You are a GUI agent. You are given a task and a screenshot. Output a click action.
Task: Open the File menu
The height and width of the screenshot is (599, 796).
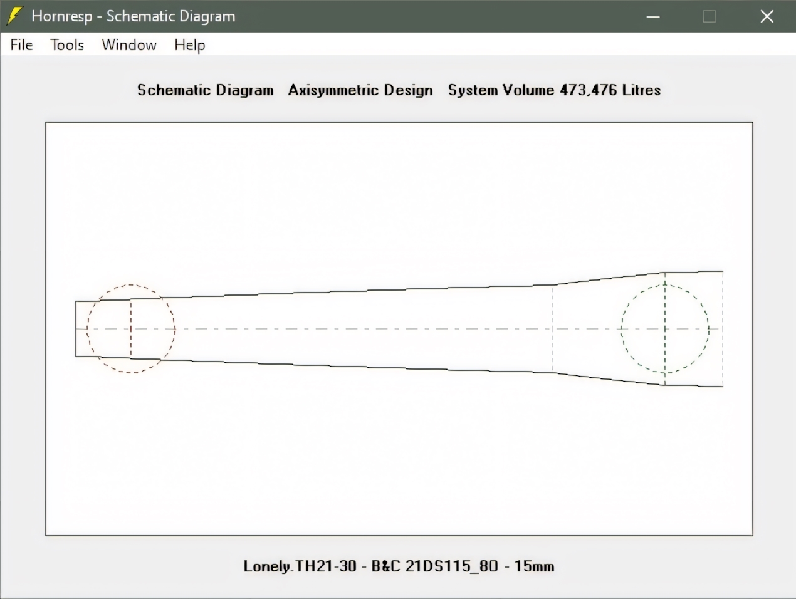21,45
